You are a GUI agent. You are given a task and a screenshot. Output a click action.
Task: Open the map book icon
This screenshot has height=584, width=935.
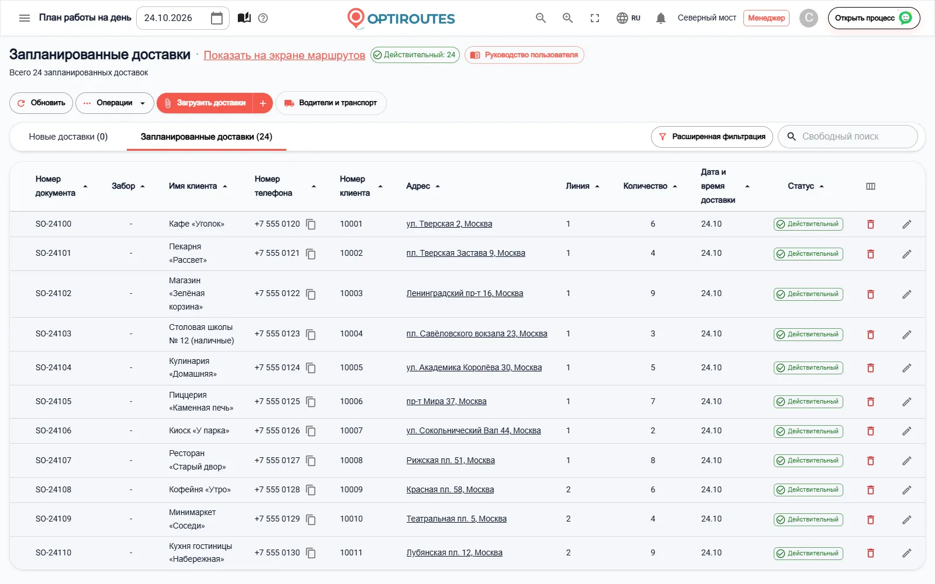pyautogui.click(x=244, y=18)
